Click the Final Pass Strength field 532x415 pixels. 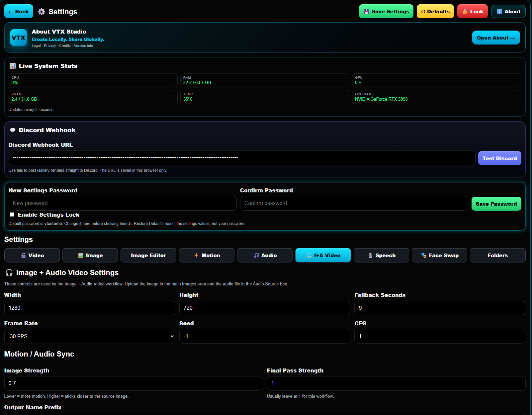pyautogui.click(x=396, y=383)
